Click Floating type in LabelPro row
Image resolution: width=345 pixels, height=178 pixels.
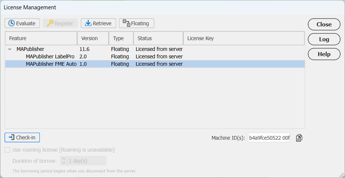pos(120,57)
